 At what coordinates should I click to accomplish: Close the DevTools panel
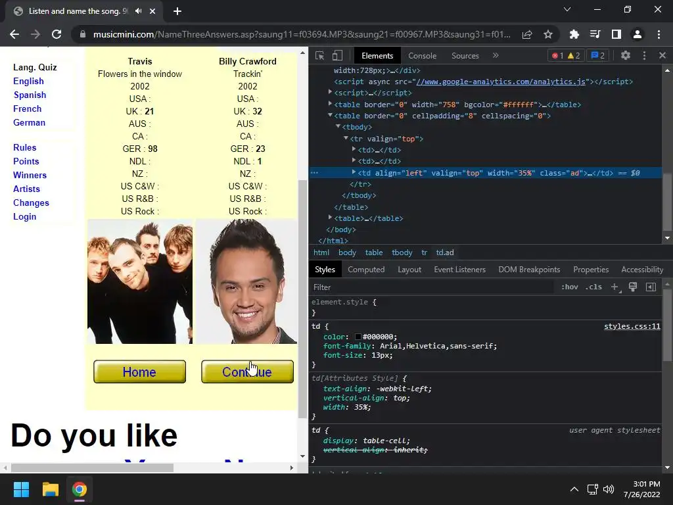click(x=662, y=55)
